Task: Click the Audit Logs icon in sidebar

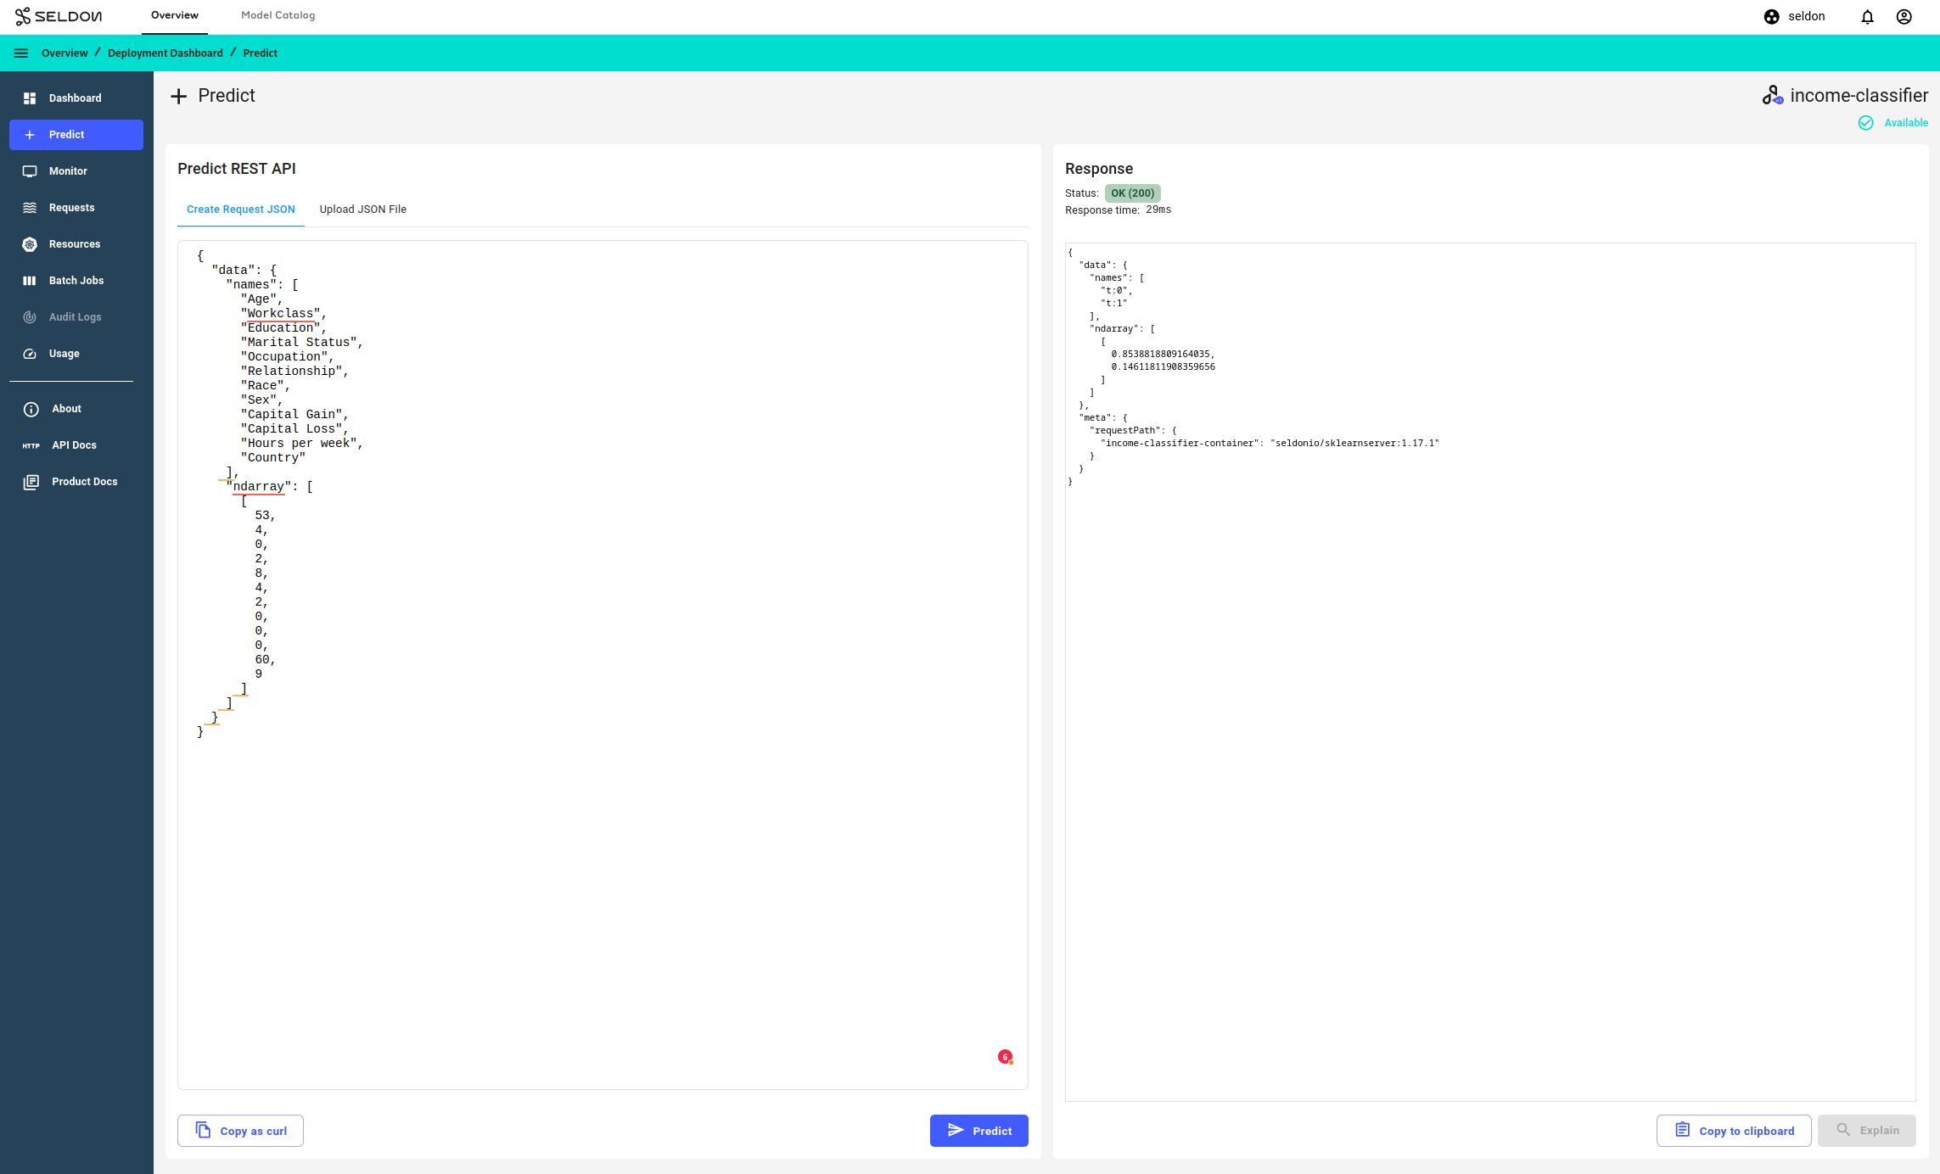Action: (x=29, y=317)
